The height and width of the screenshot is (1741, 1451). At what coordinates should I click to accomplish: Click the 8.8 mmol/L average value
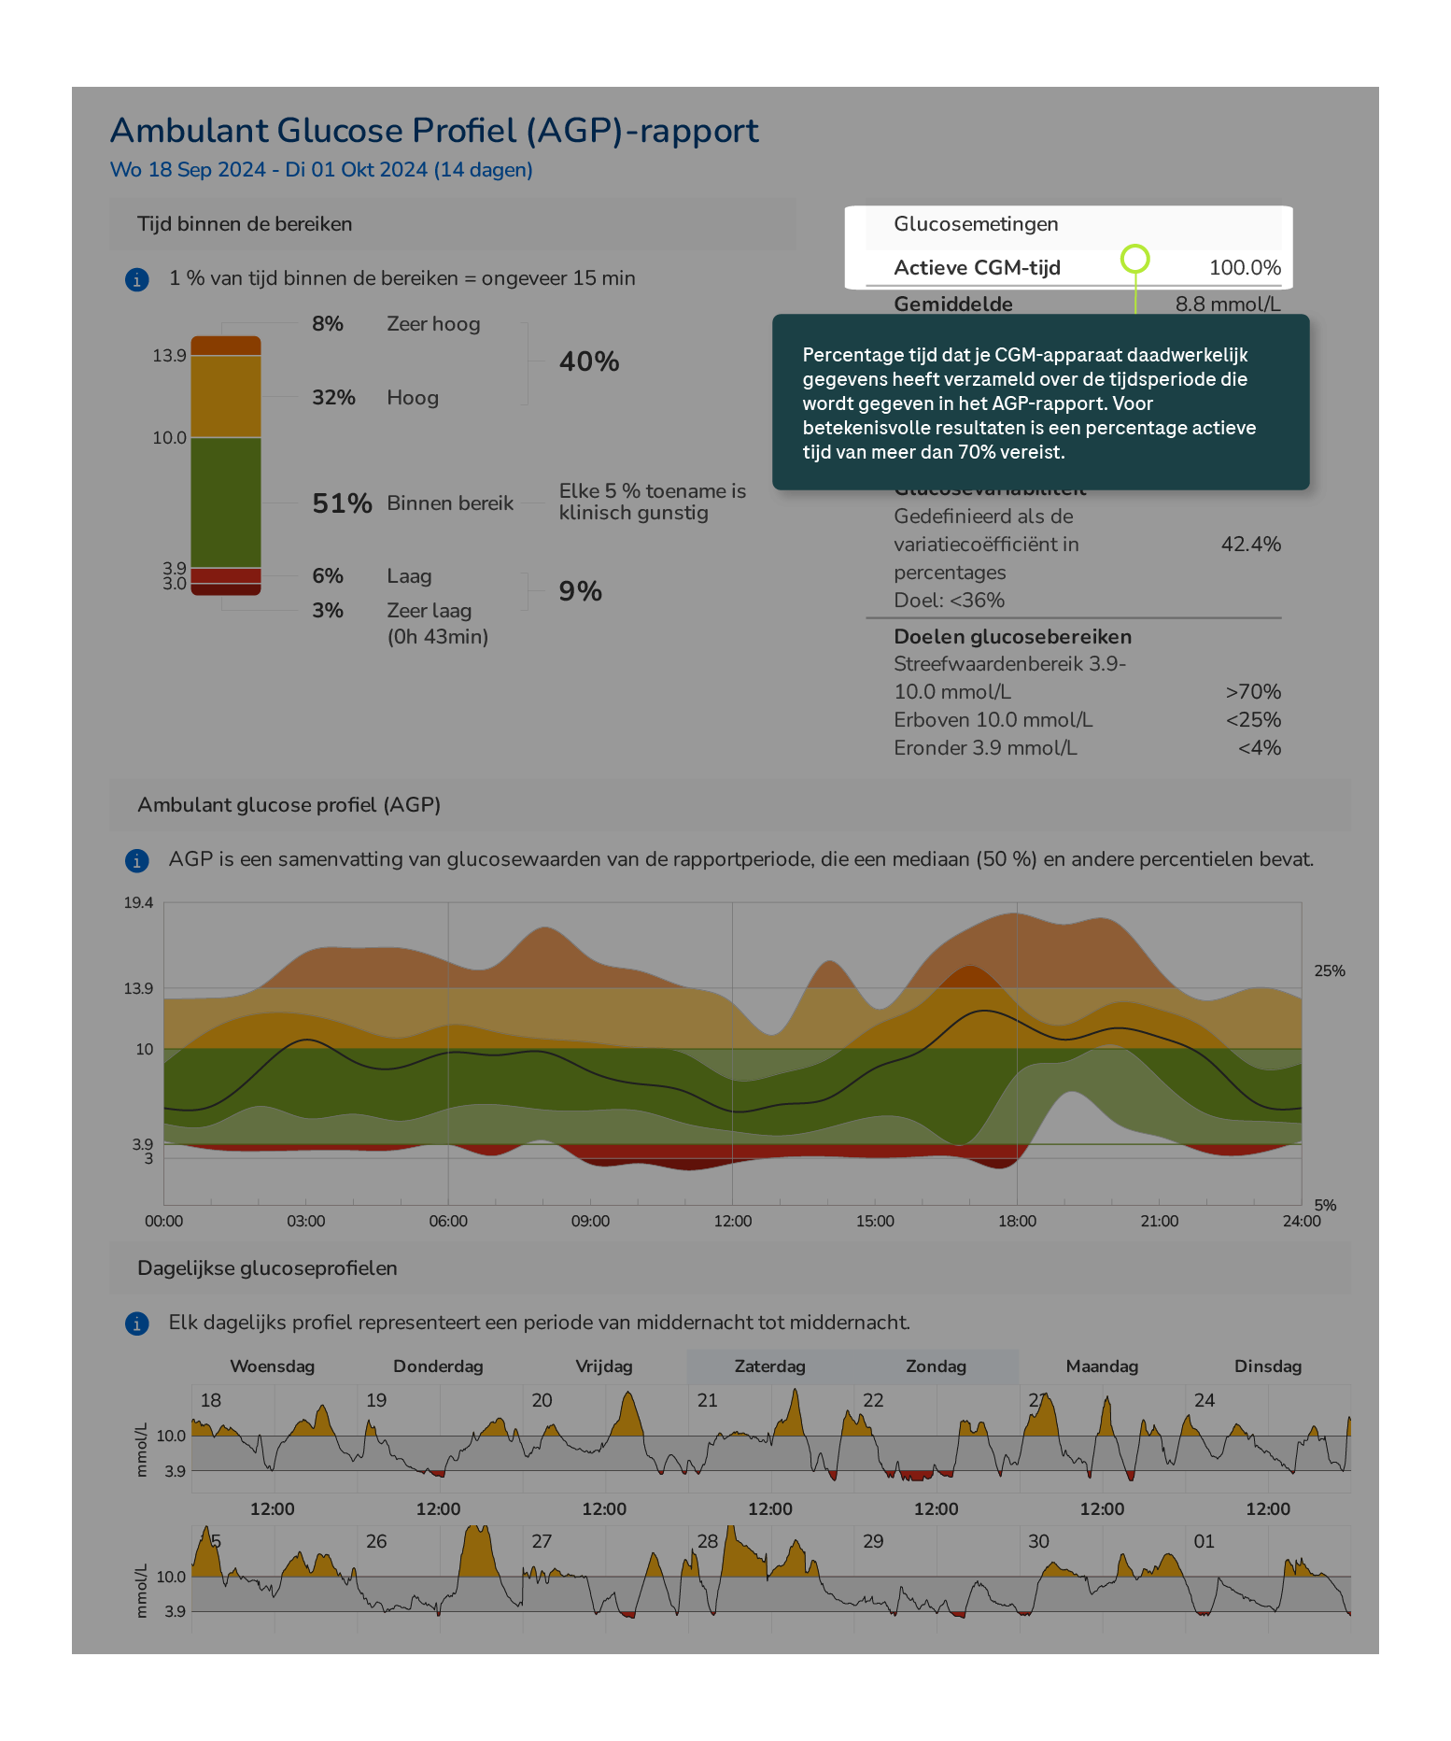tap(1228, 304)
